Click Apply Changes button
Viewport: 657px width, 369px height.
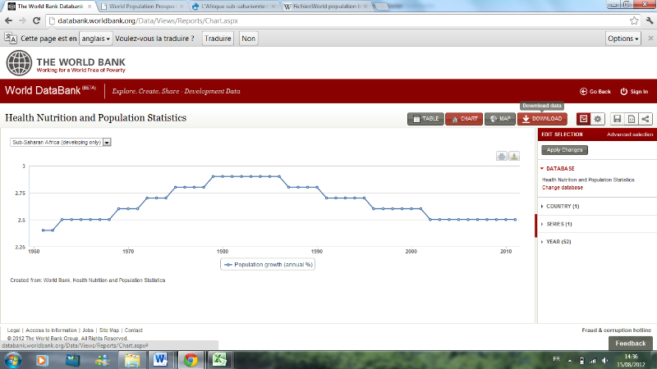pos(564,150)
